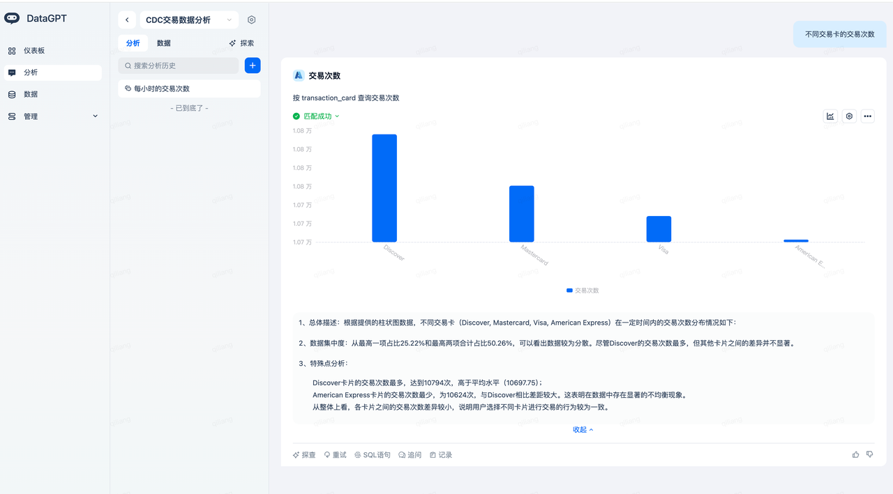Image resolution: width=893 pixels, height=494 pixels.
Task: Click the blue plus new analysis button
Action: pos(253,65)
